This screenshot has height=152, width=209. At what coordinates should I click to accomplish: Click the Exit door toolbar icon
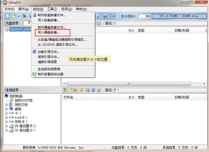pyautogui.click(x=113, y=16)
